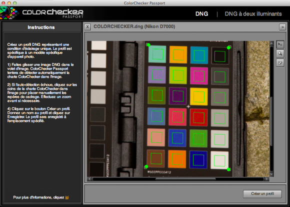This screenshot has height=207, width=290.
Task: Click the white patch in the bottom row
Action: pyautogui.click(x=219, y=160)
